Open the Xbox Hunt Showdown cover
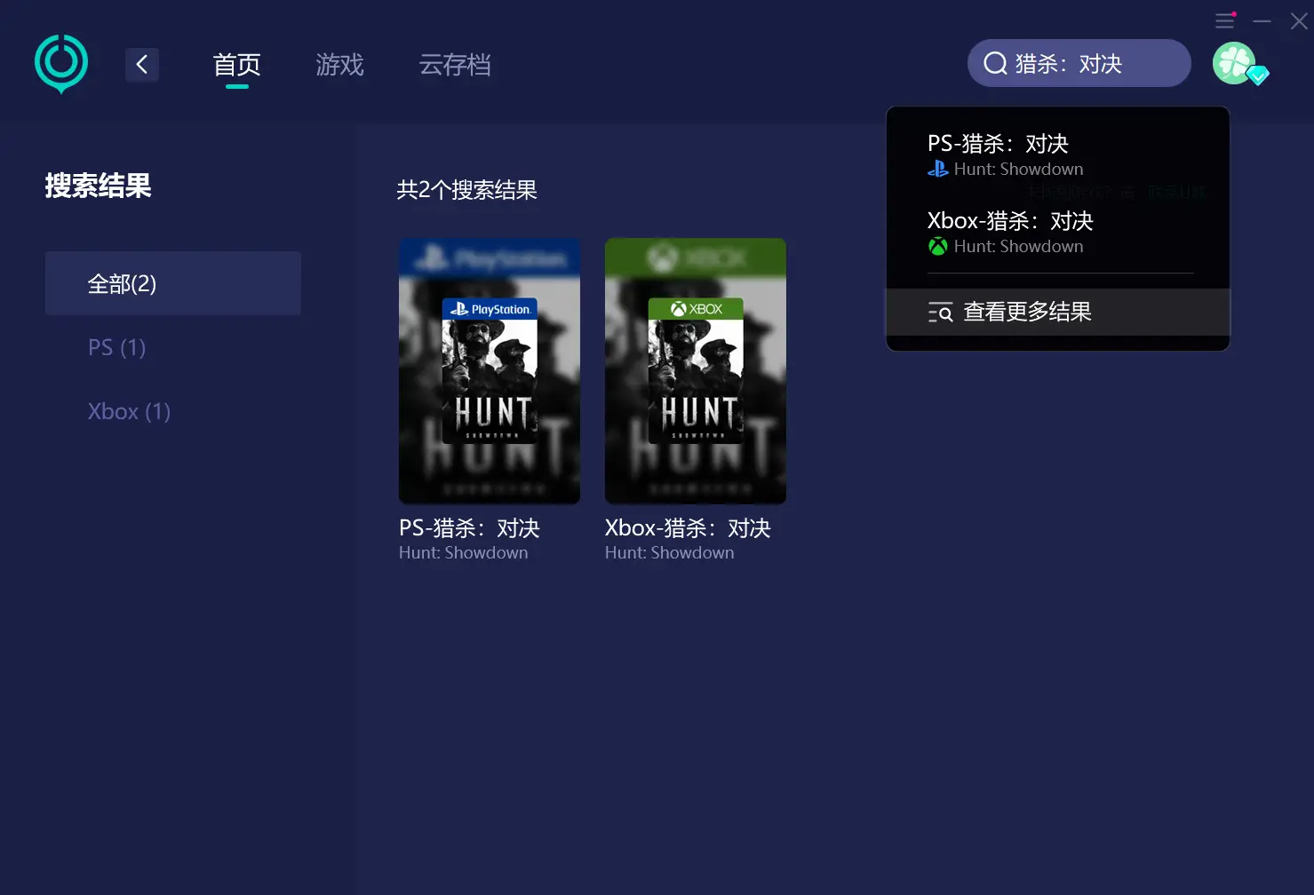 coord(696,371)
